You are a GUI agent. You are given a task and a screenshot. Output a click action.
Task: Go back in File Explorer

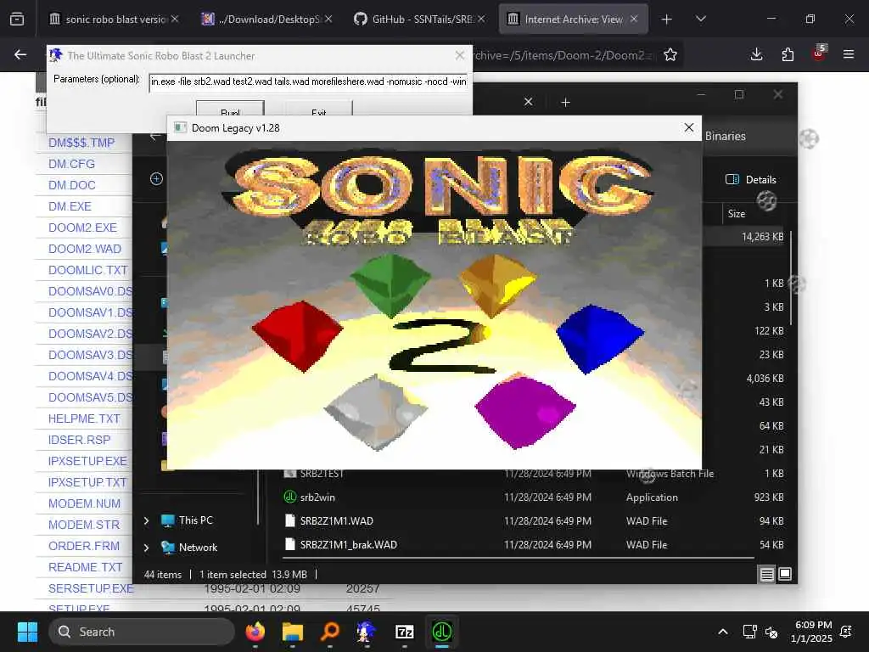coord(155,137)
